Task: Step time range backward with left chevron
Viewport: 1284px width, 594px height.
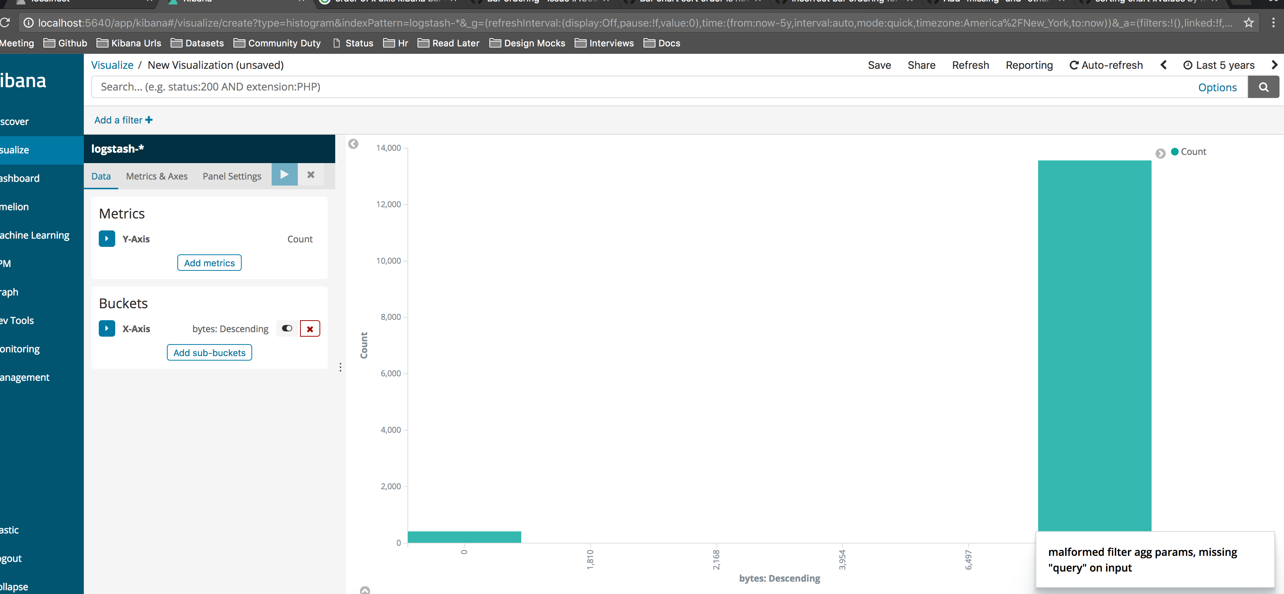Action: [x=1164, y=65]
